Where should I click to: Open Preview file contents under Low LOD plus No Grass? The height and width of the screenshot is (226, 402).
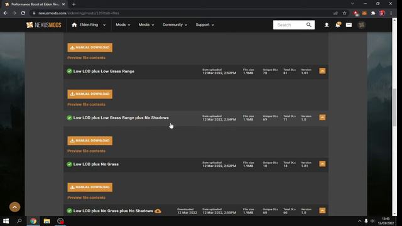tap(86, 198)
